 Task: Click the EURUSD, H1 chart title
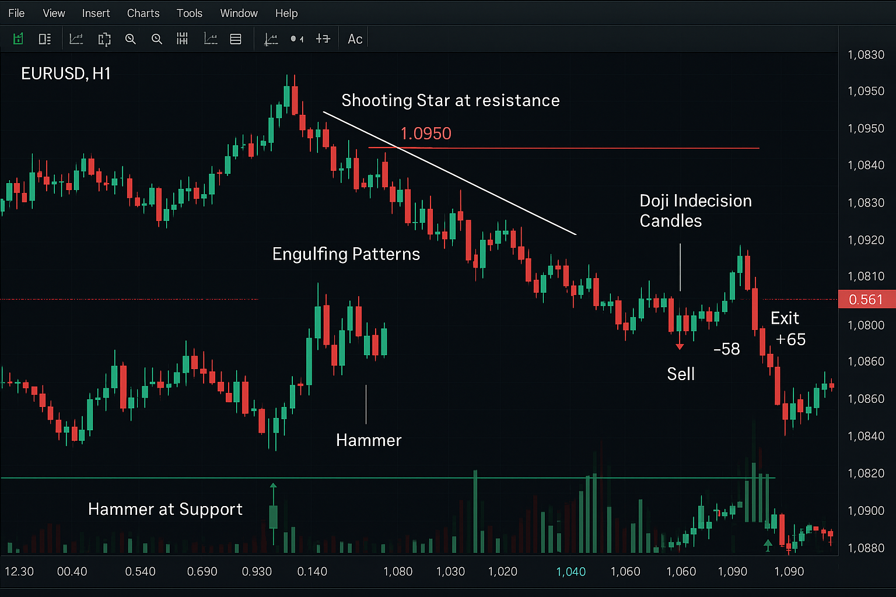pos(66,73)
